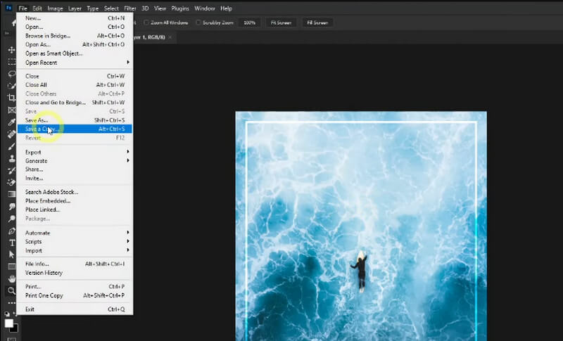
Task: Select the Dodge tool
Action: 11,219
